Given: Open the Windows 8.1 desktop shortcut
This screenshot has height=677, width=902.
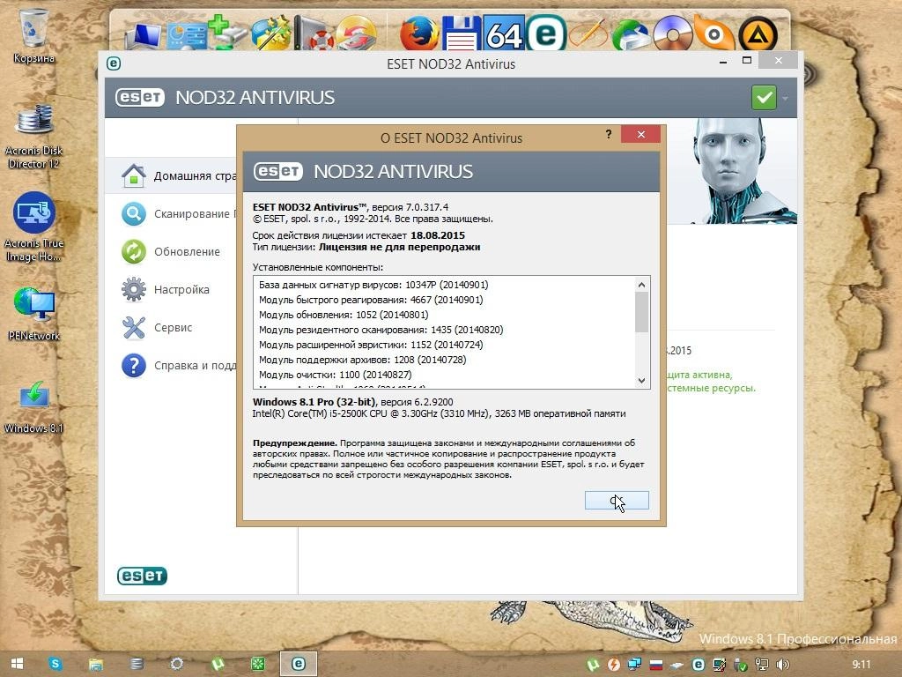Looking at the screenshot, I should [33, 407].
